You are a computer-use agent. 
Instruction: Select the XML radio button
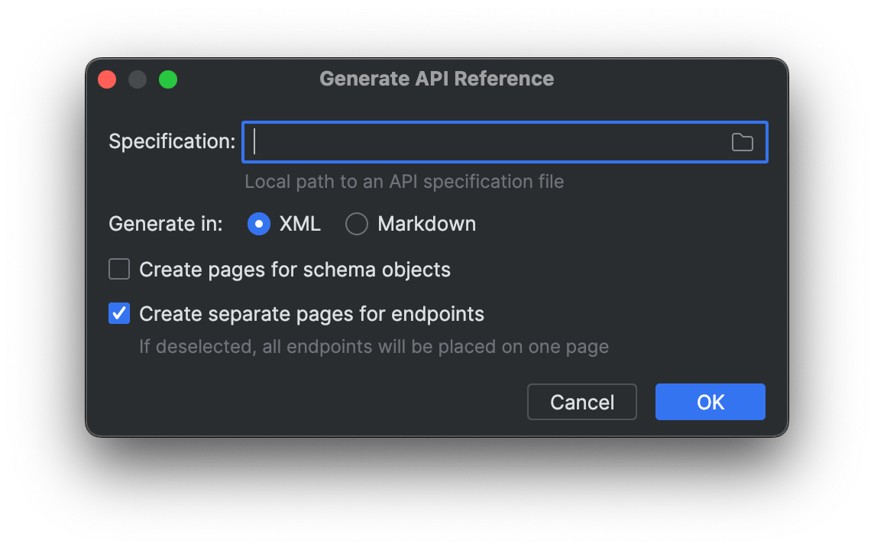258,224
